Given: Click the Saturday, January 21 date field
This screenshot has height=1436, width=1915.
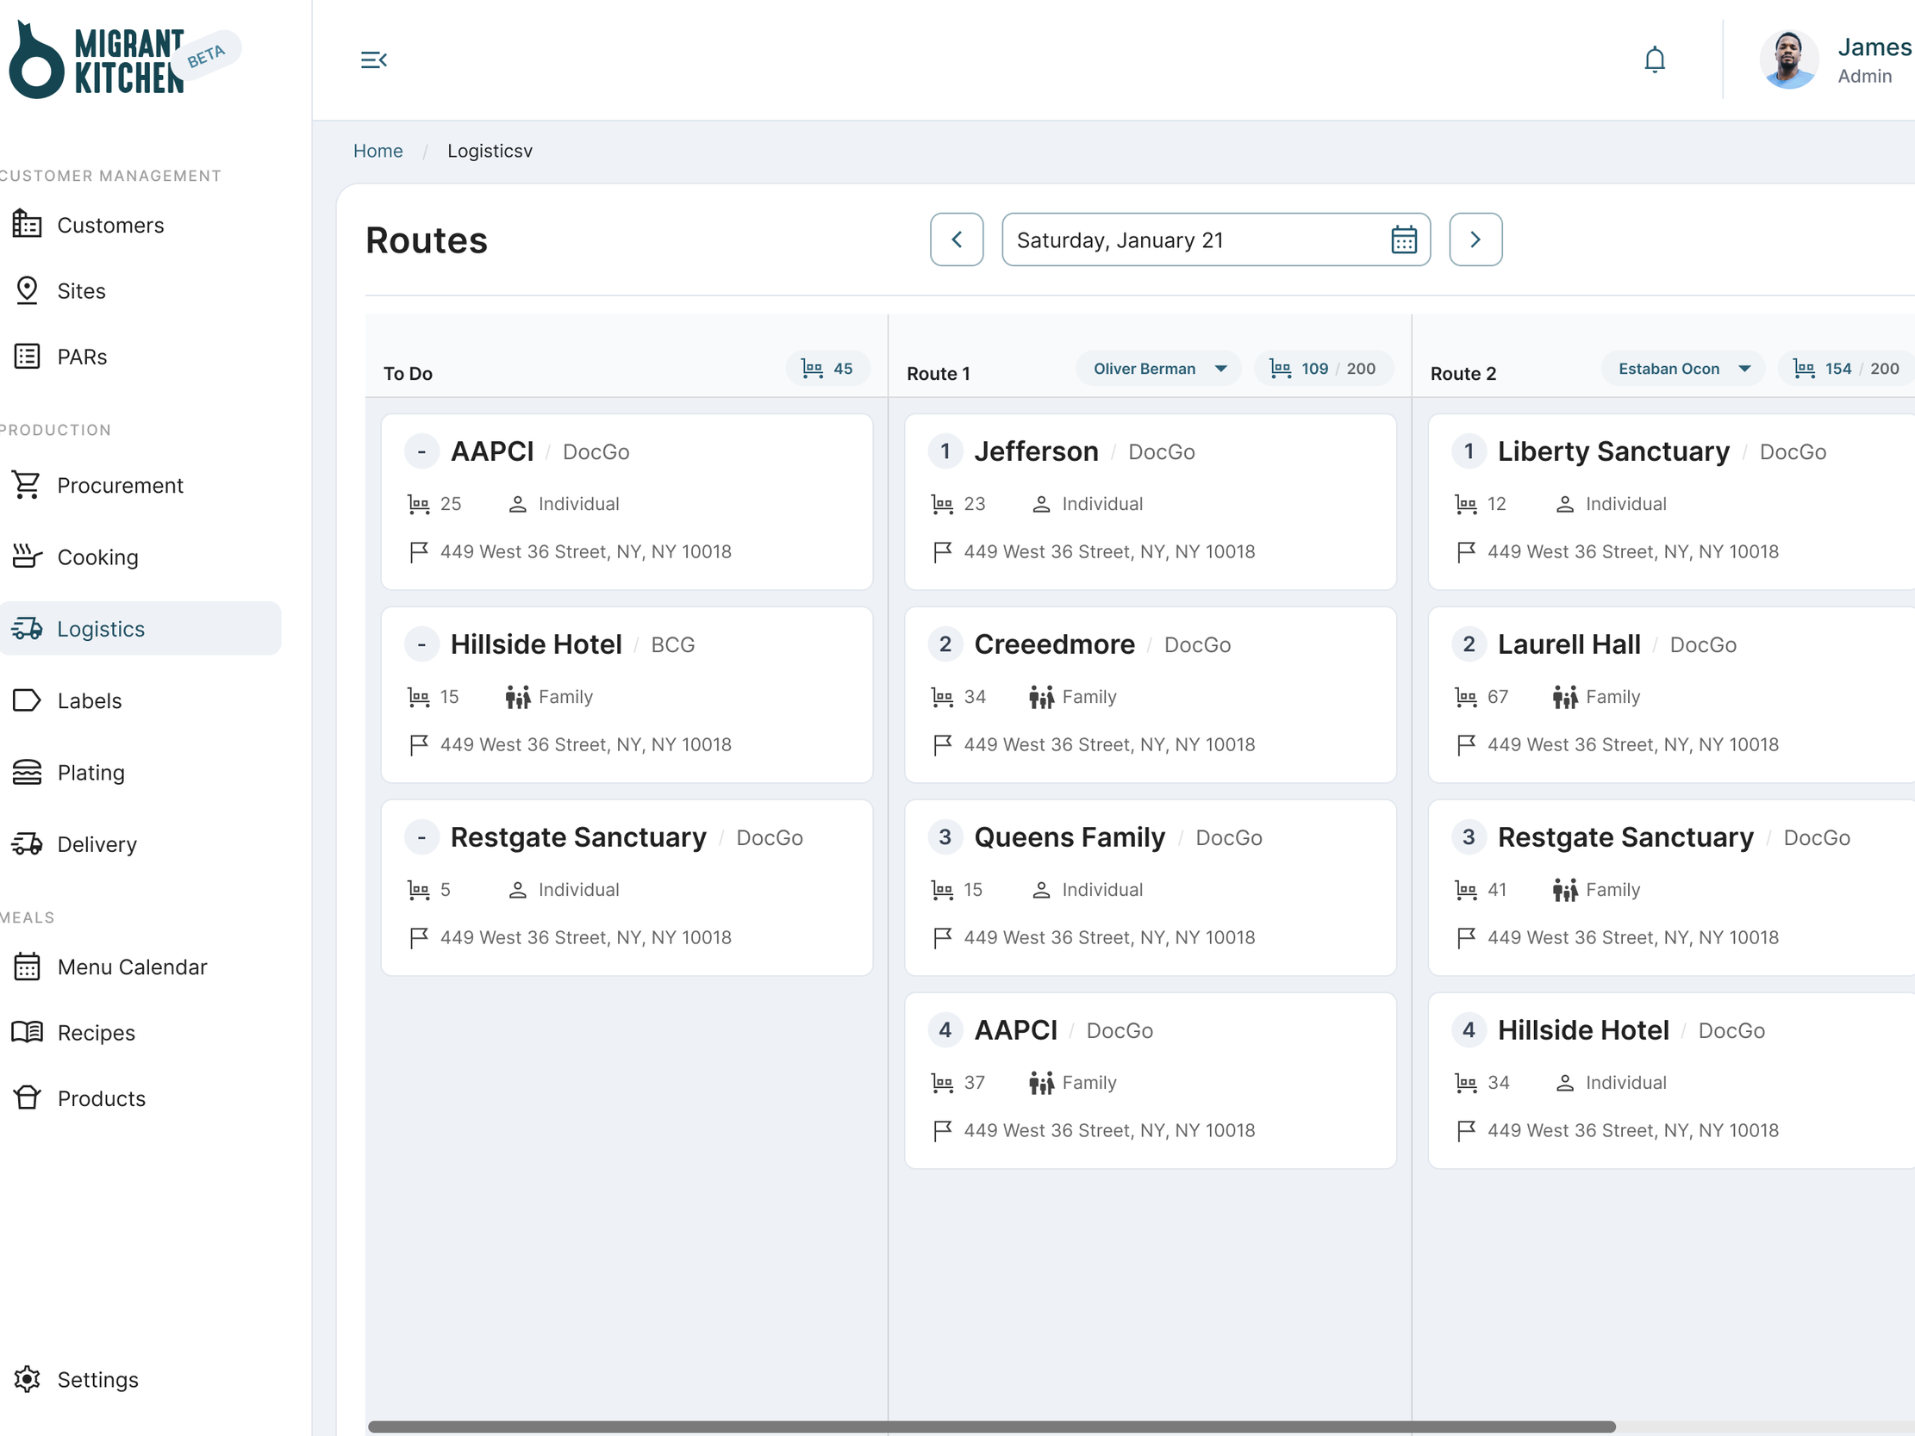Looking at the screenshot, I should click(x=1195, y=239).
